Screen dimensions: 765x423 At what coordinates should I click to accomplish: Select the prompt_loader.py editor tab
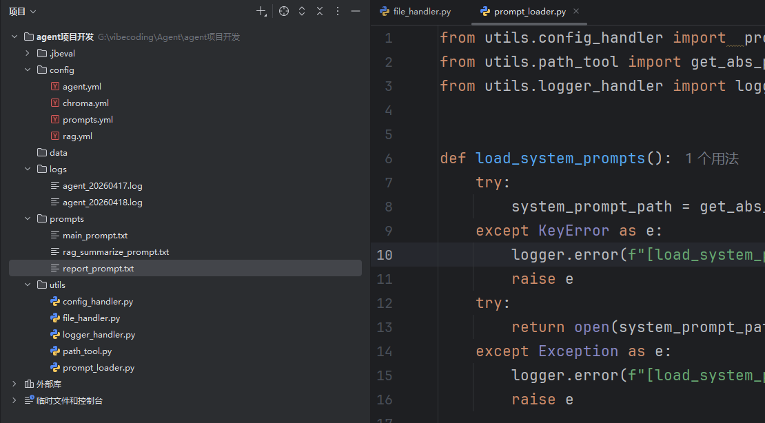point(524,11)
